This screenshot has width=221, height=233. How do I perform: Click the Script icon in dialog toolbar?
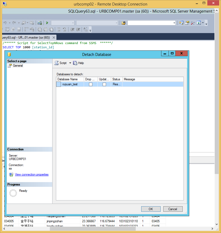56,63
